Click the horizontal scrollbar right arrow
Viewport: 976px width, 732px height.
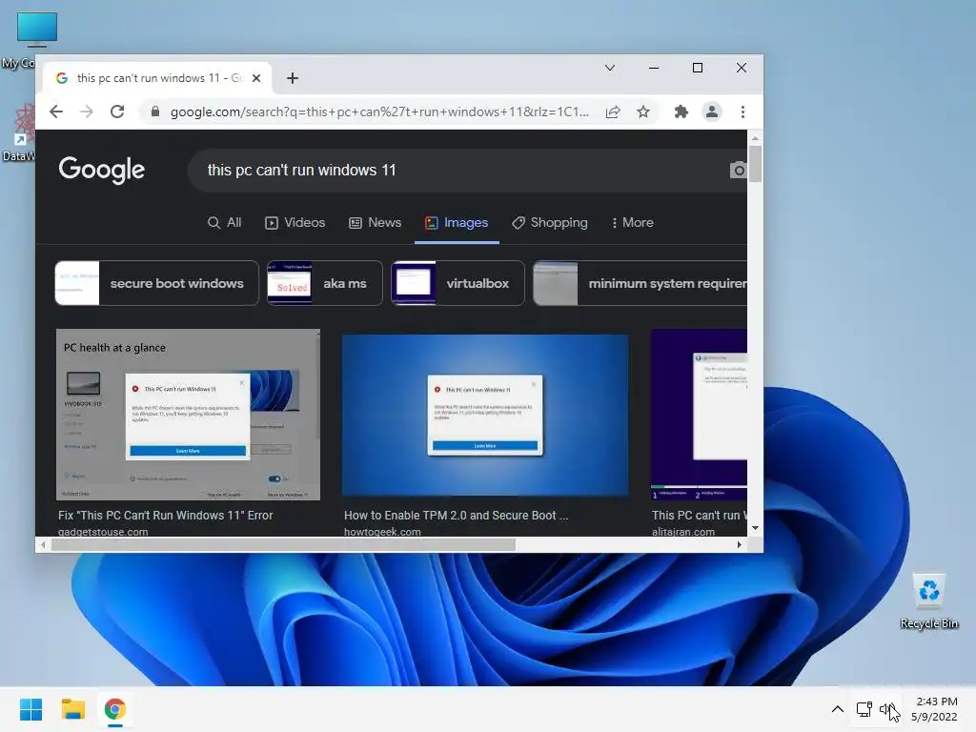pos(739,544)
